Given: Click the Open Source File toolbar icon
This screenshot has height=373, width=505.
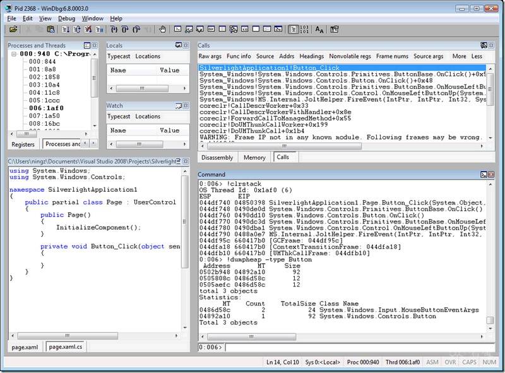Looking at the screenshot, I should coord(13,30).
